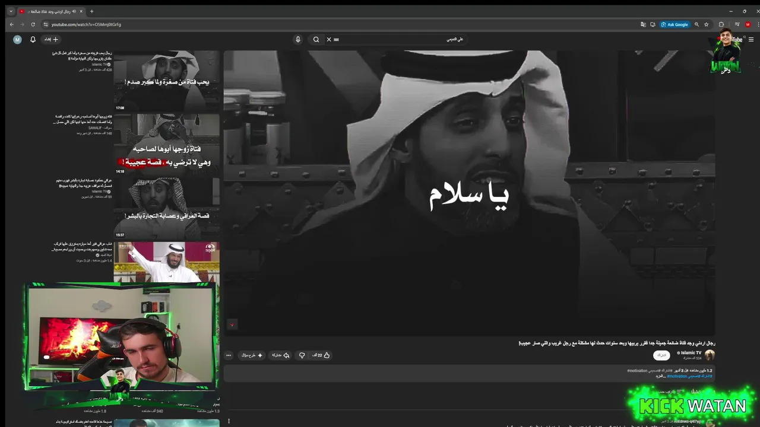Click the blue #motivation hashtag link
The width and height of the screenshot is (760, 427).
[x=677, y=376]
